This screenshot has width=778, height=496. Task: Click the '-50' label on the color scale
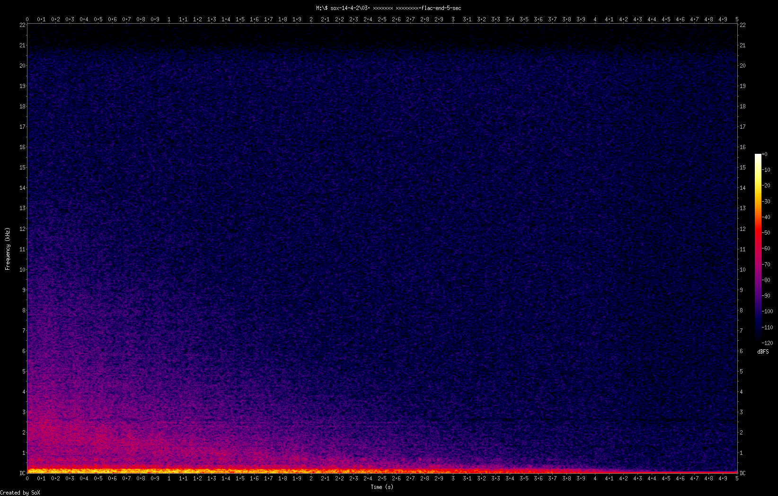pos(767,233)
